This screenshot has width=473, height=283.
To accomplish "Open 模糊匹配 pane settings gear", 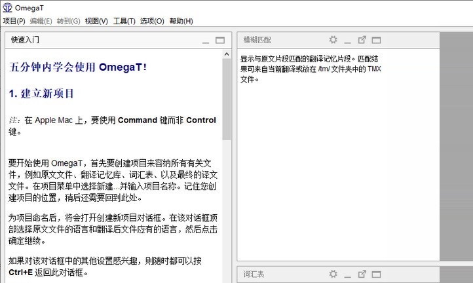I will click(333, 40).
